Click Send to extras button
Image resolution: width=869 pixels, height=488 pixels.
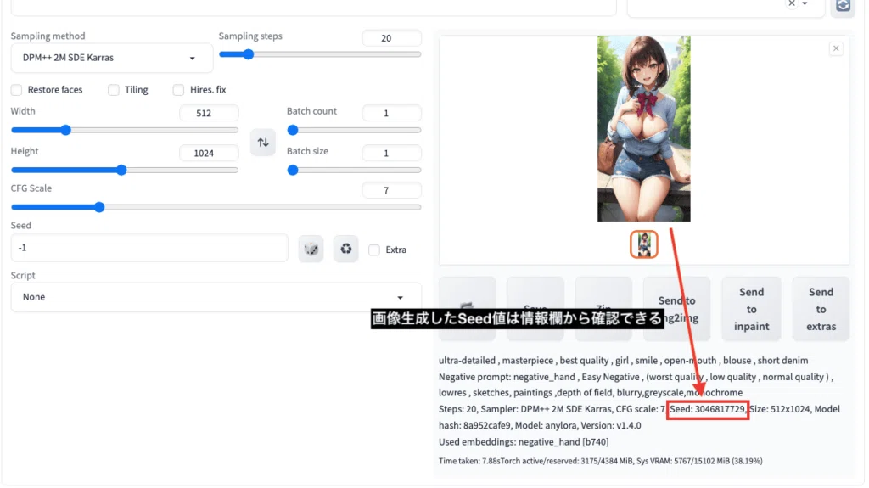(821, 310)
